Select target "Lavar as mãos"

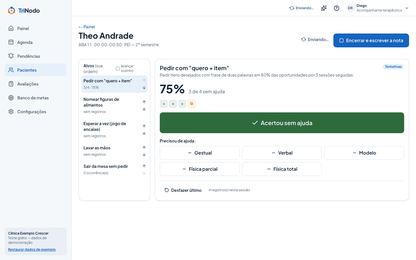click(x=112, y=151)
